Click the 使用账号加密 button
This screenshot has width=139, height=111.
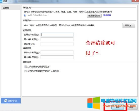point(94,16)
